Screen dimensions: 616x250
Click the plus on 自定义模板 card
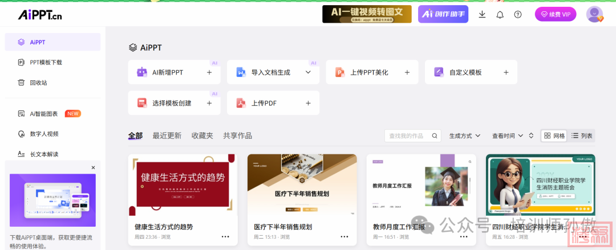point(506,72)
